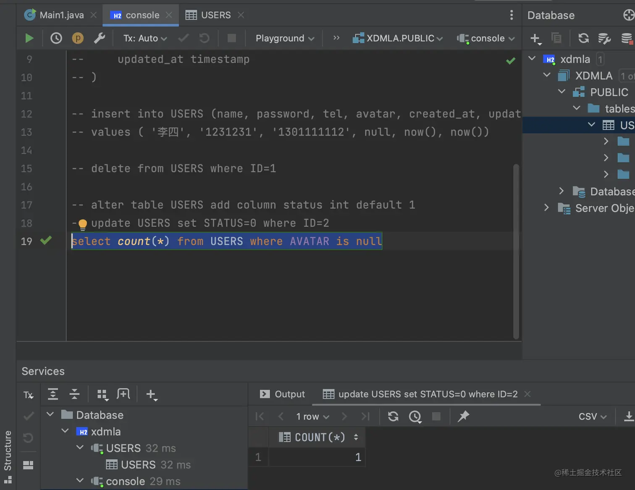The width and height of the screenshot is (635, 490).
Task: Select USERS 32 ms table item in Services
Action: coord(149,465)
